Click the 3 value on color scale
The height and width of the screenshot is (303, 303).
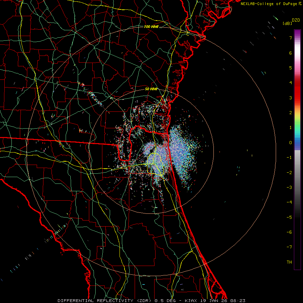click(x=291, y=98)
